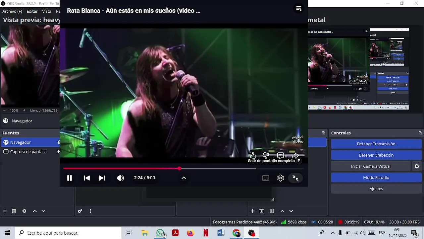Viewport: 424px width, 239px height.
Task: Click the Navegador source label bar
Action: pyautogui.click(x=30, y=121)
